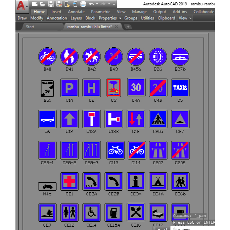Select the red cross CE1 sign

pyautogui.click(x=70, y=181)
